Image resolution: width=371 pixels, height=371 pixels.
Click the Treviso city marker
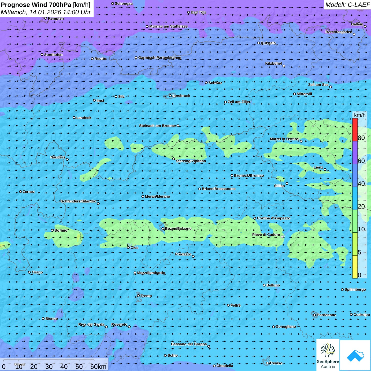[x=267, y=363]
